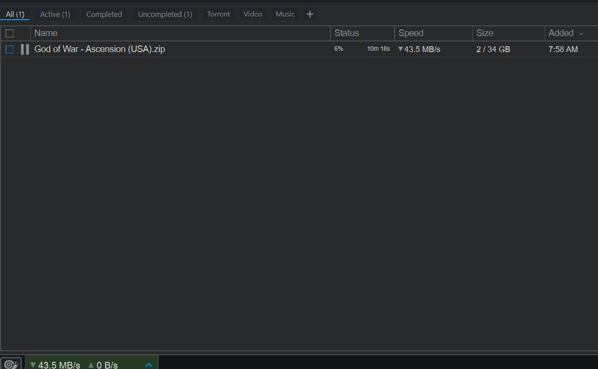
Task: Click the status bar download speed 43.5 MB/s
Action: click(55, 365)
